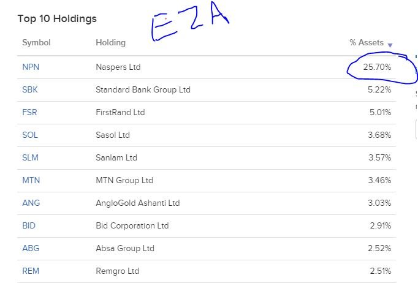The height and width of the screenshot is (283, 418).
Task: Select the Standard Bank Group Ltd row
Action: pos(207,90)
